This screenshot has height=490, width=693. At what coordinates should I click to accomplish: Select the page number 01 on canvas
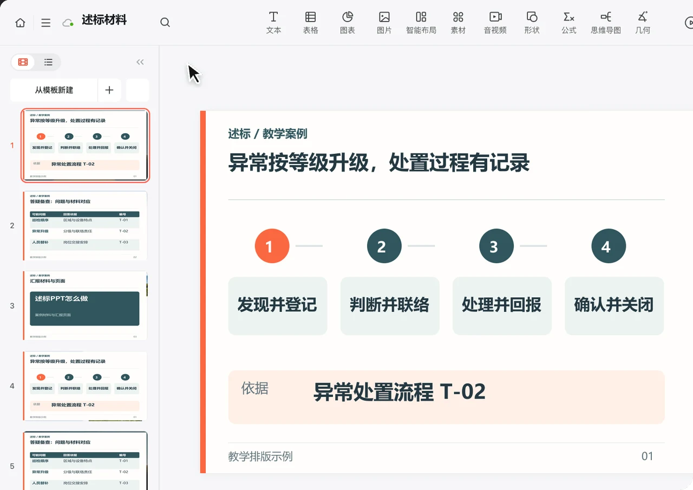click(648, 456)
